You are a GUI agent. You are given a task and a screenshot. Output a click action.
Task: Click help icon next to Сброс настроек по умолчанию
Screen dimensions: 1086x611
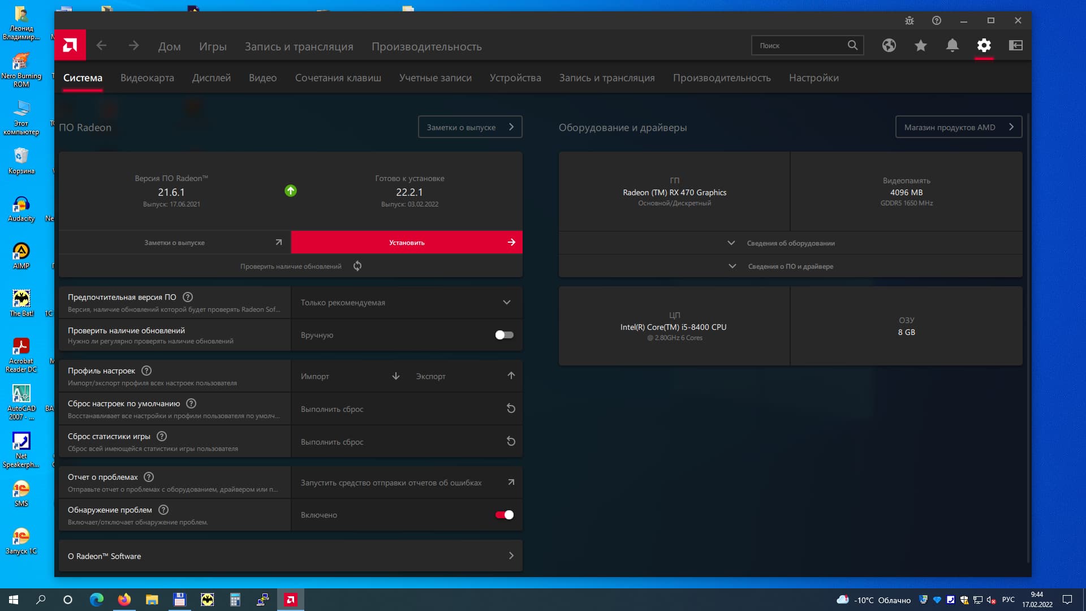click(191, 403)
